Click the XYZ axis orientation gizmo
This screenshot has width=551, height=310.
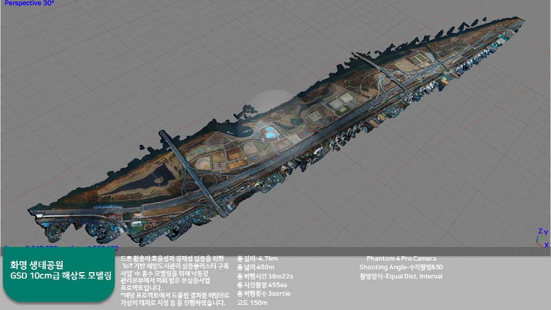[x=542, y=238]
